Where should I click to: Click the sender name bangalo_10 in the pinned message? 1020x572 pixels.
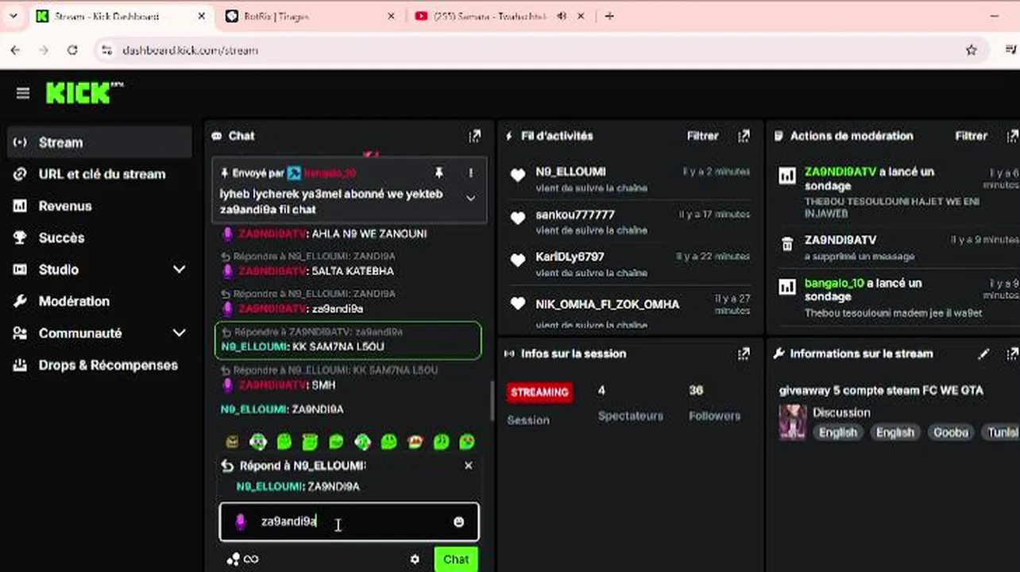tap(330, 172)
